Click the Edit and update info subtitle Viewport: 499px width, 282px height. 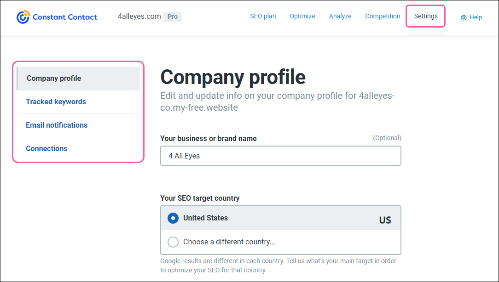[278, 102]
